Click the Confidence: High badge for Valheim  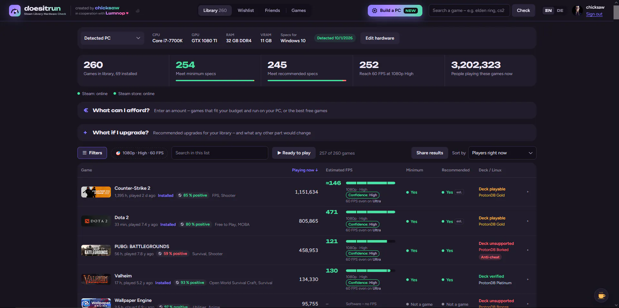362,283
